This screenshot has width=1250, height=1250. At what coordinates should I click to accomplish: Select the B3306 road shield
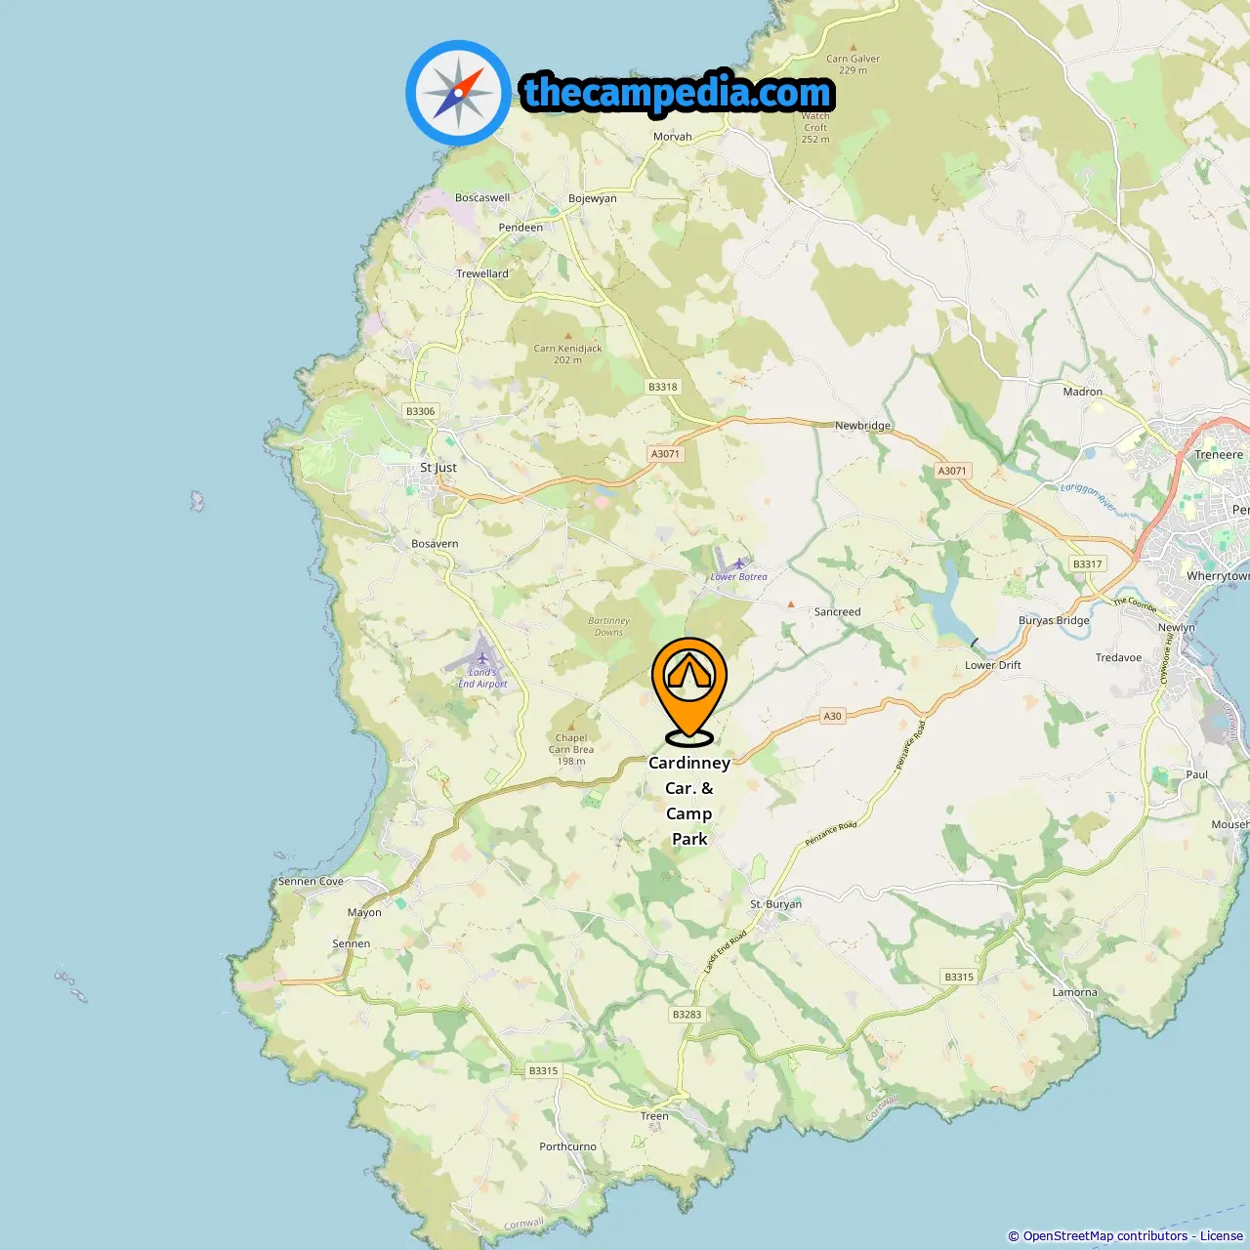tap(421, 411)
